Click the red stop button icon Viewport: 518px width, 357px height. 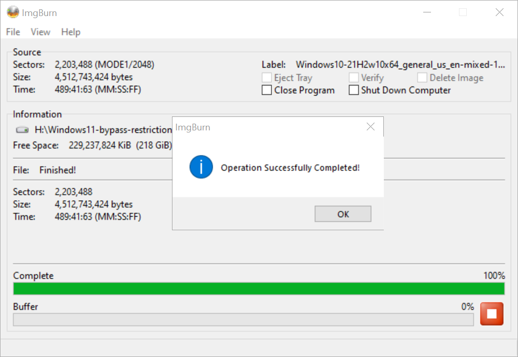[492, 314]
